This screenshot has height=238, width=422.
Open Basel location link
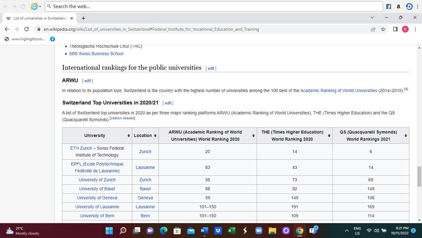coord(145,189)
